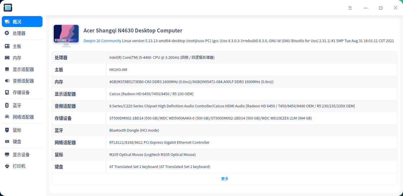Click the Deepin 20 Community link
Viewport: 403px width, 196px height.
point(102,41)
